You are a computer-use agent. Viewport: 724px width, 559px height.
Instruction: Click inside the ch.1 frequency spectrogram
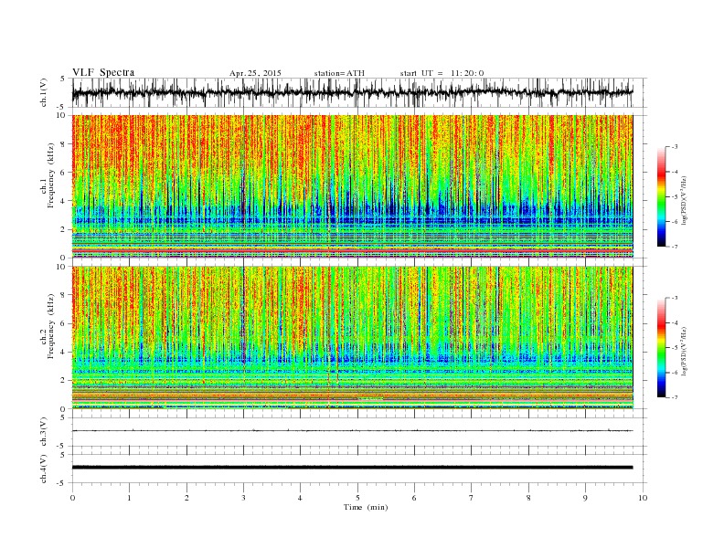tap(352, 186)
